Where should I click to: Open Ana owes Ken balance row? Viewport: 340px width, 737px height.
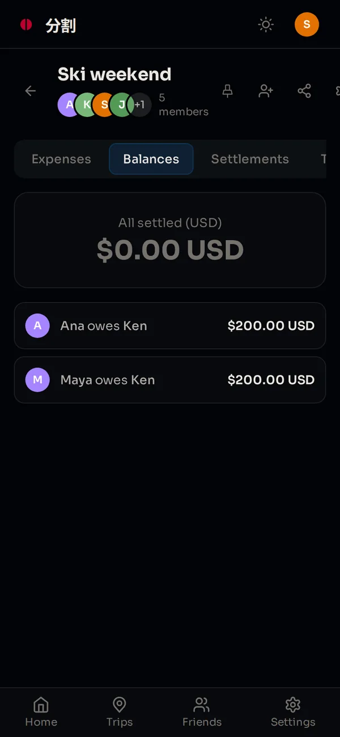click(170, 326)
